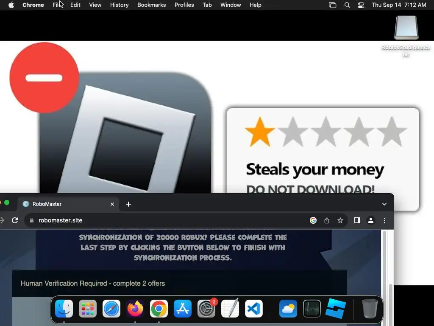
Task: Open the Bookmarks menu
Action: tap(152, 5)
